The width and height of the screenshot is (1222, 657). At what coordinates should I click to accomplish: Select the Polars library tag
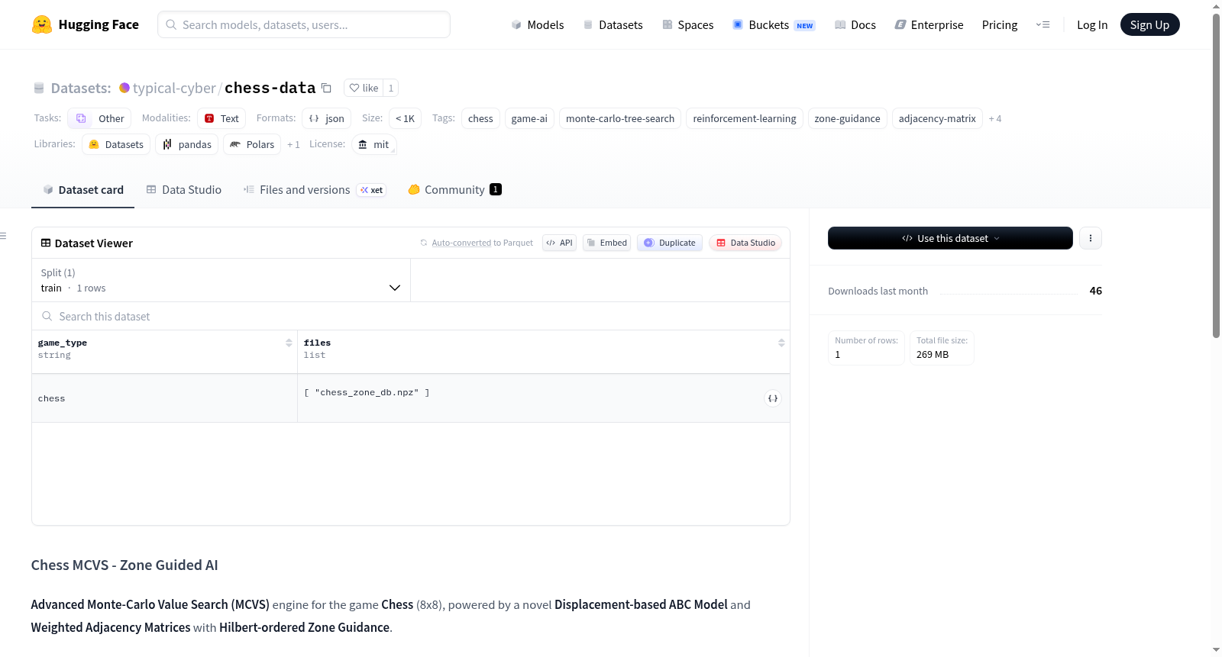[x=252, y=144]
